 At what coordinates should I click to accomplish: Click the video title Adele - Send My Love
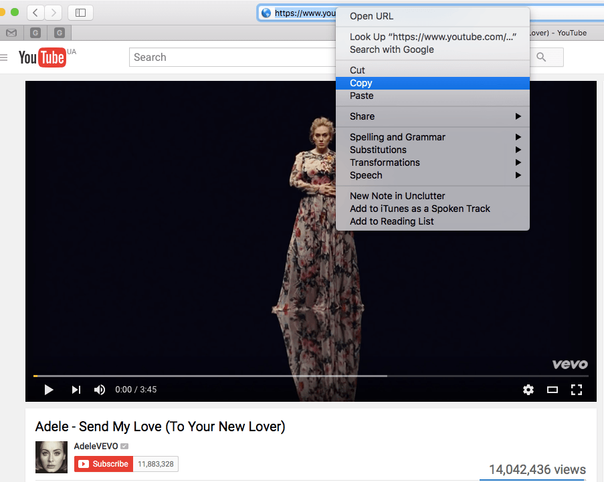point(161,427)
